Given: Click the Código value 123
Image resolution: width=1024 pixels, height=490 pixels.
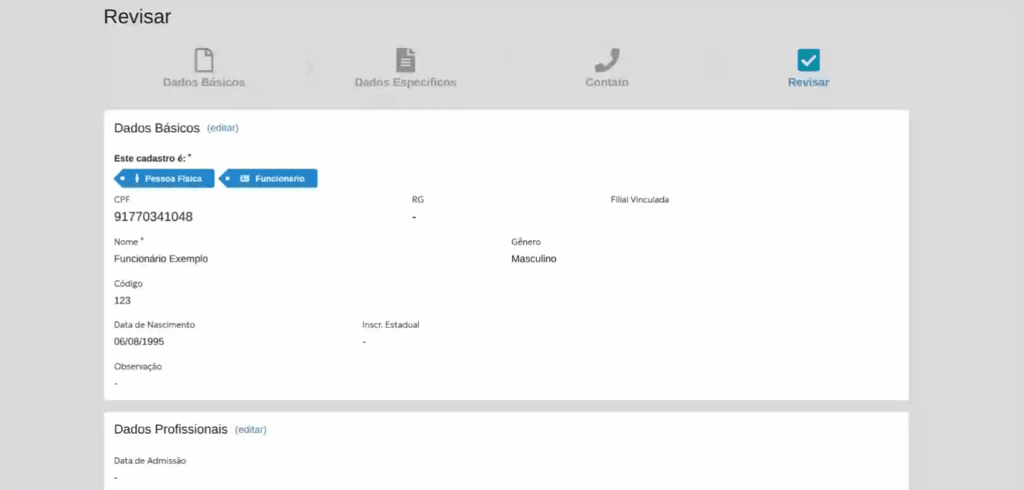Looking at the screenshot, I should 122,301.
